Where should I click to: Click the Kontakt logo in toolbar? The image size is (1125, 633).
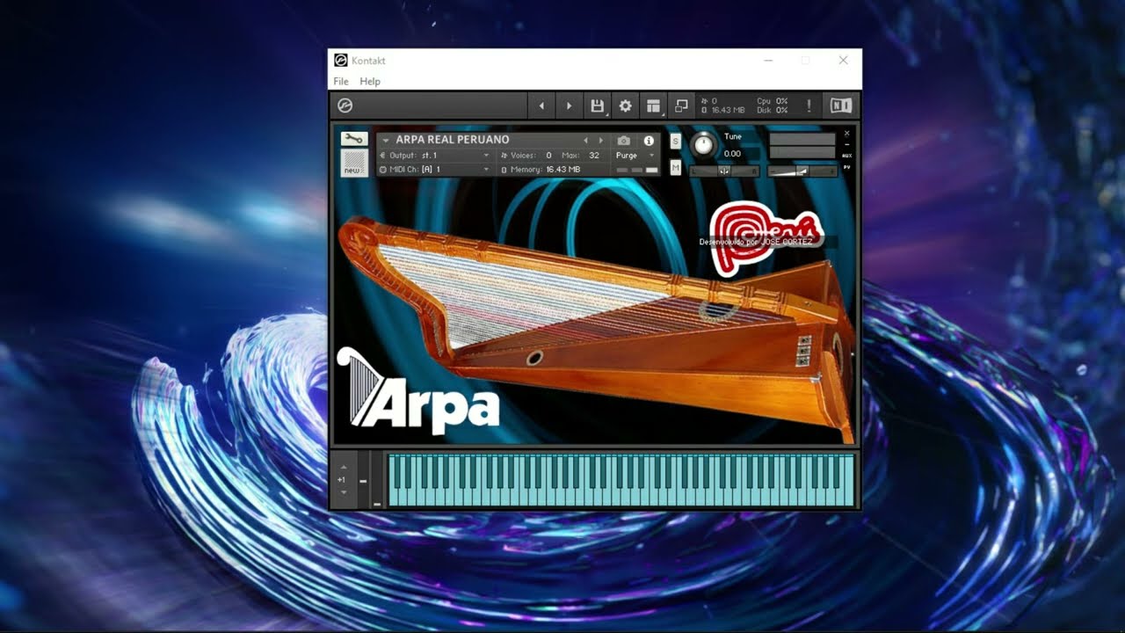tap(345, 105)
